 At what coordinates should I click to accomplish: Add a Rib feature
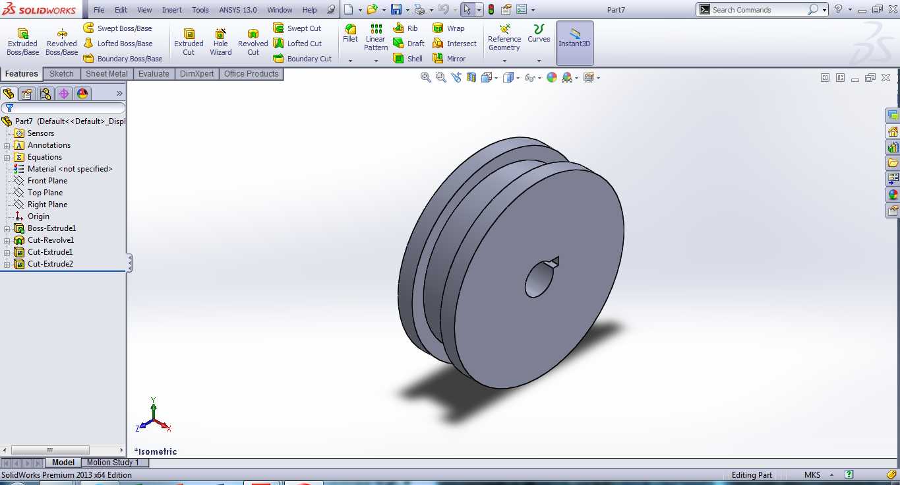(x=405, y=28)
